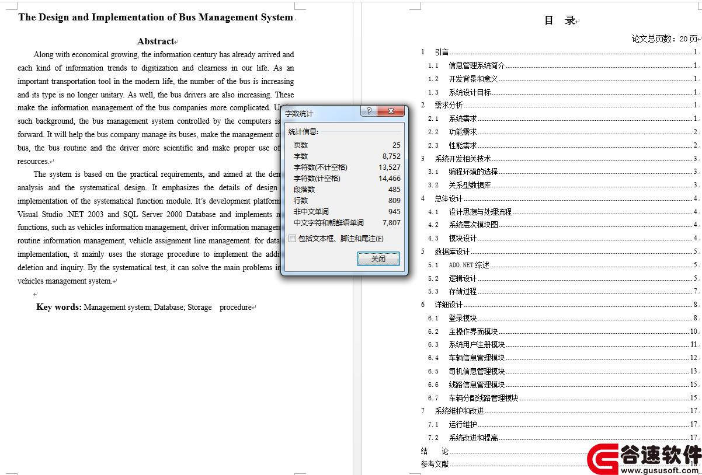Image resolution: width=702 pixels, height=475 pixels.
Task: Click the help question mark in 字数统计 dialog
Action: click(369, 112)
